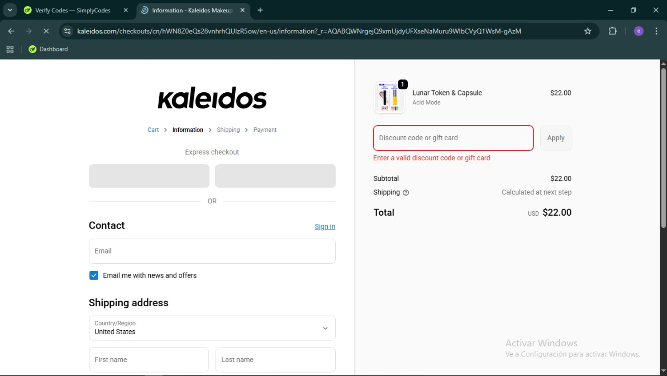Viewport: 667px width, 376px height.
Task: Open the Extensions puzzle icon
Action: coord(613,31)
